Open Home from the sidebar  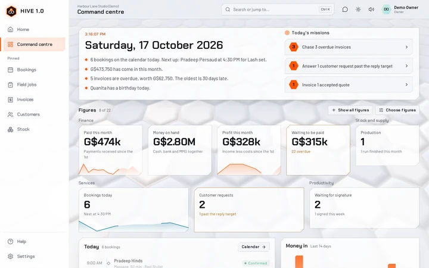pyautogui.click(x=34, y=29)
